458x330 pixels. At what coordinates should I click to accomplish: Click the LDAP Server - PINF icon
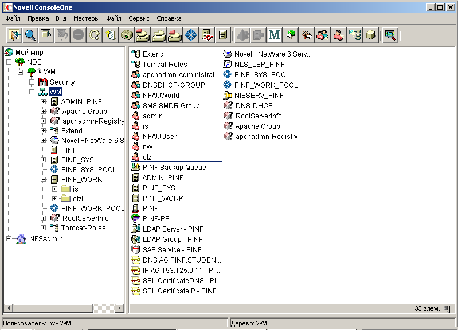pyautogui.click(x=136, y=229)
